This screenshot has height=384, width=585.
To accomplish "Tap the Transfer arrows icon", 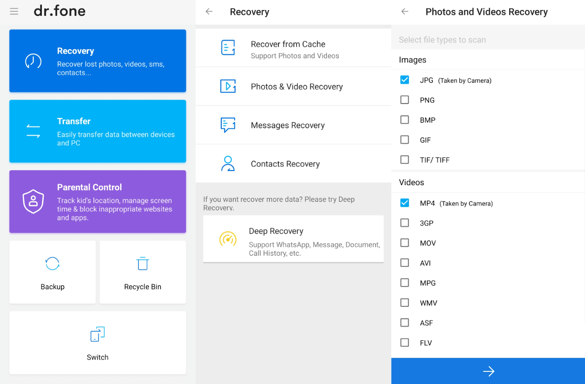I will pyautogui.click(x=33, y=131).
